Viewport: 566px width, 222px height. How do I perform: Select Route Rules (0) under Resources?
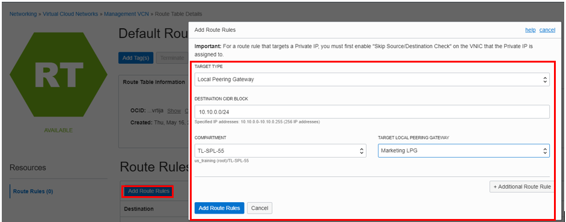(x=33, y=191)
